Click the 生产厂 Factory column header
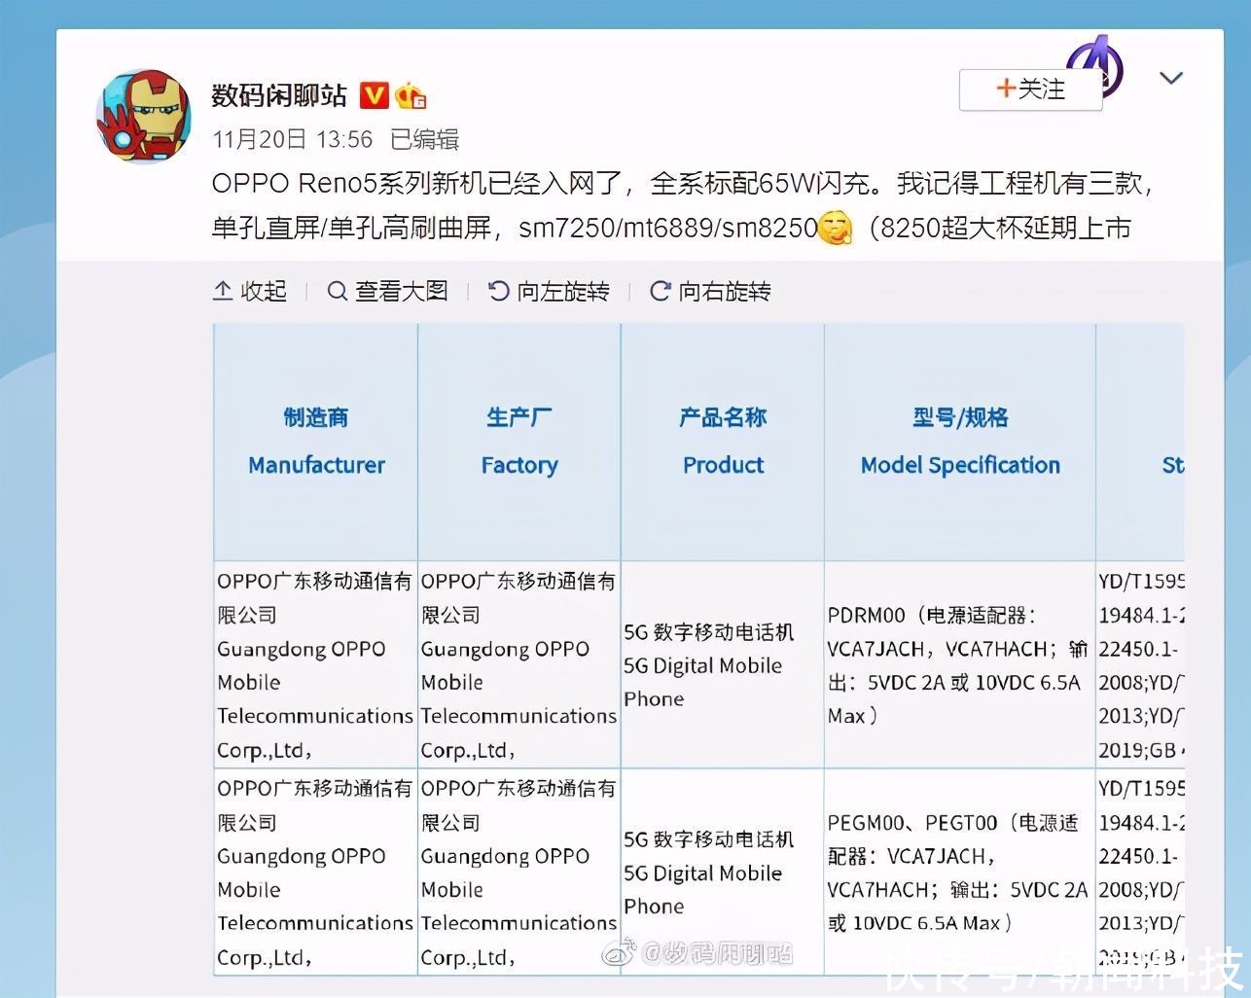Viewport: 1251px width, 998px height. [519, 442]
